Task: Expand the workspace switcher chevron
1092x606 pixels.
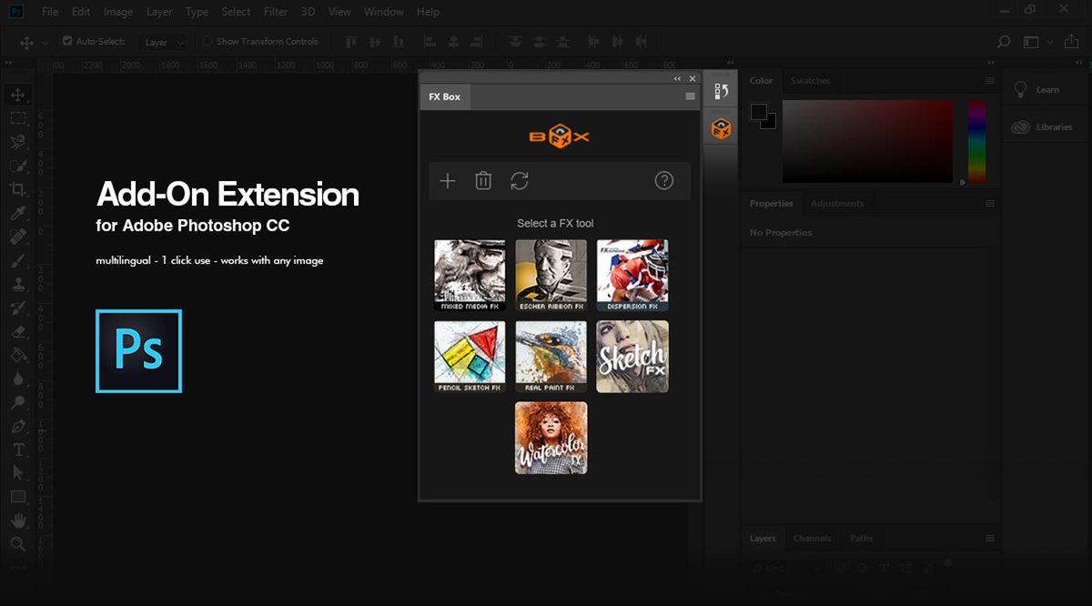Action: (1049, 42)
